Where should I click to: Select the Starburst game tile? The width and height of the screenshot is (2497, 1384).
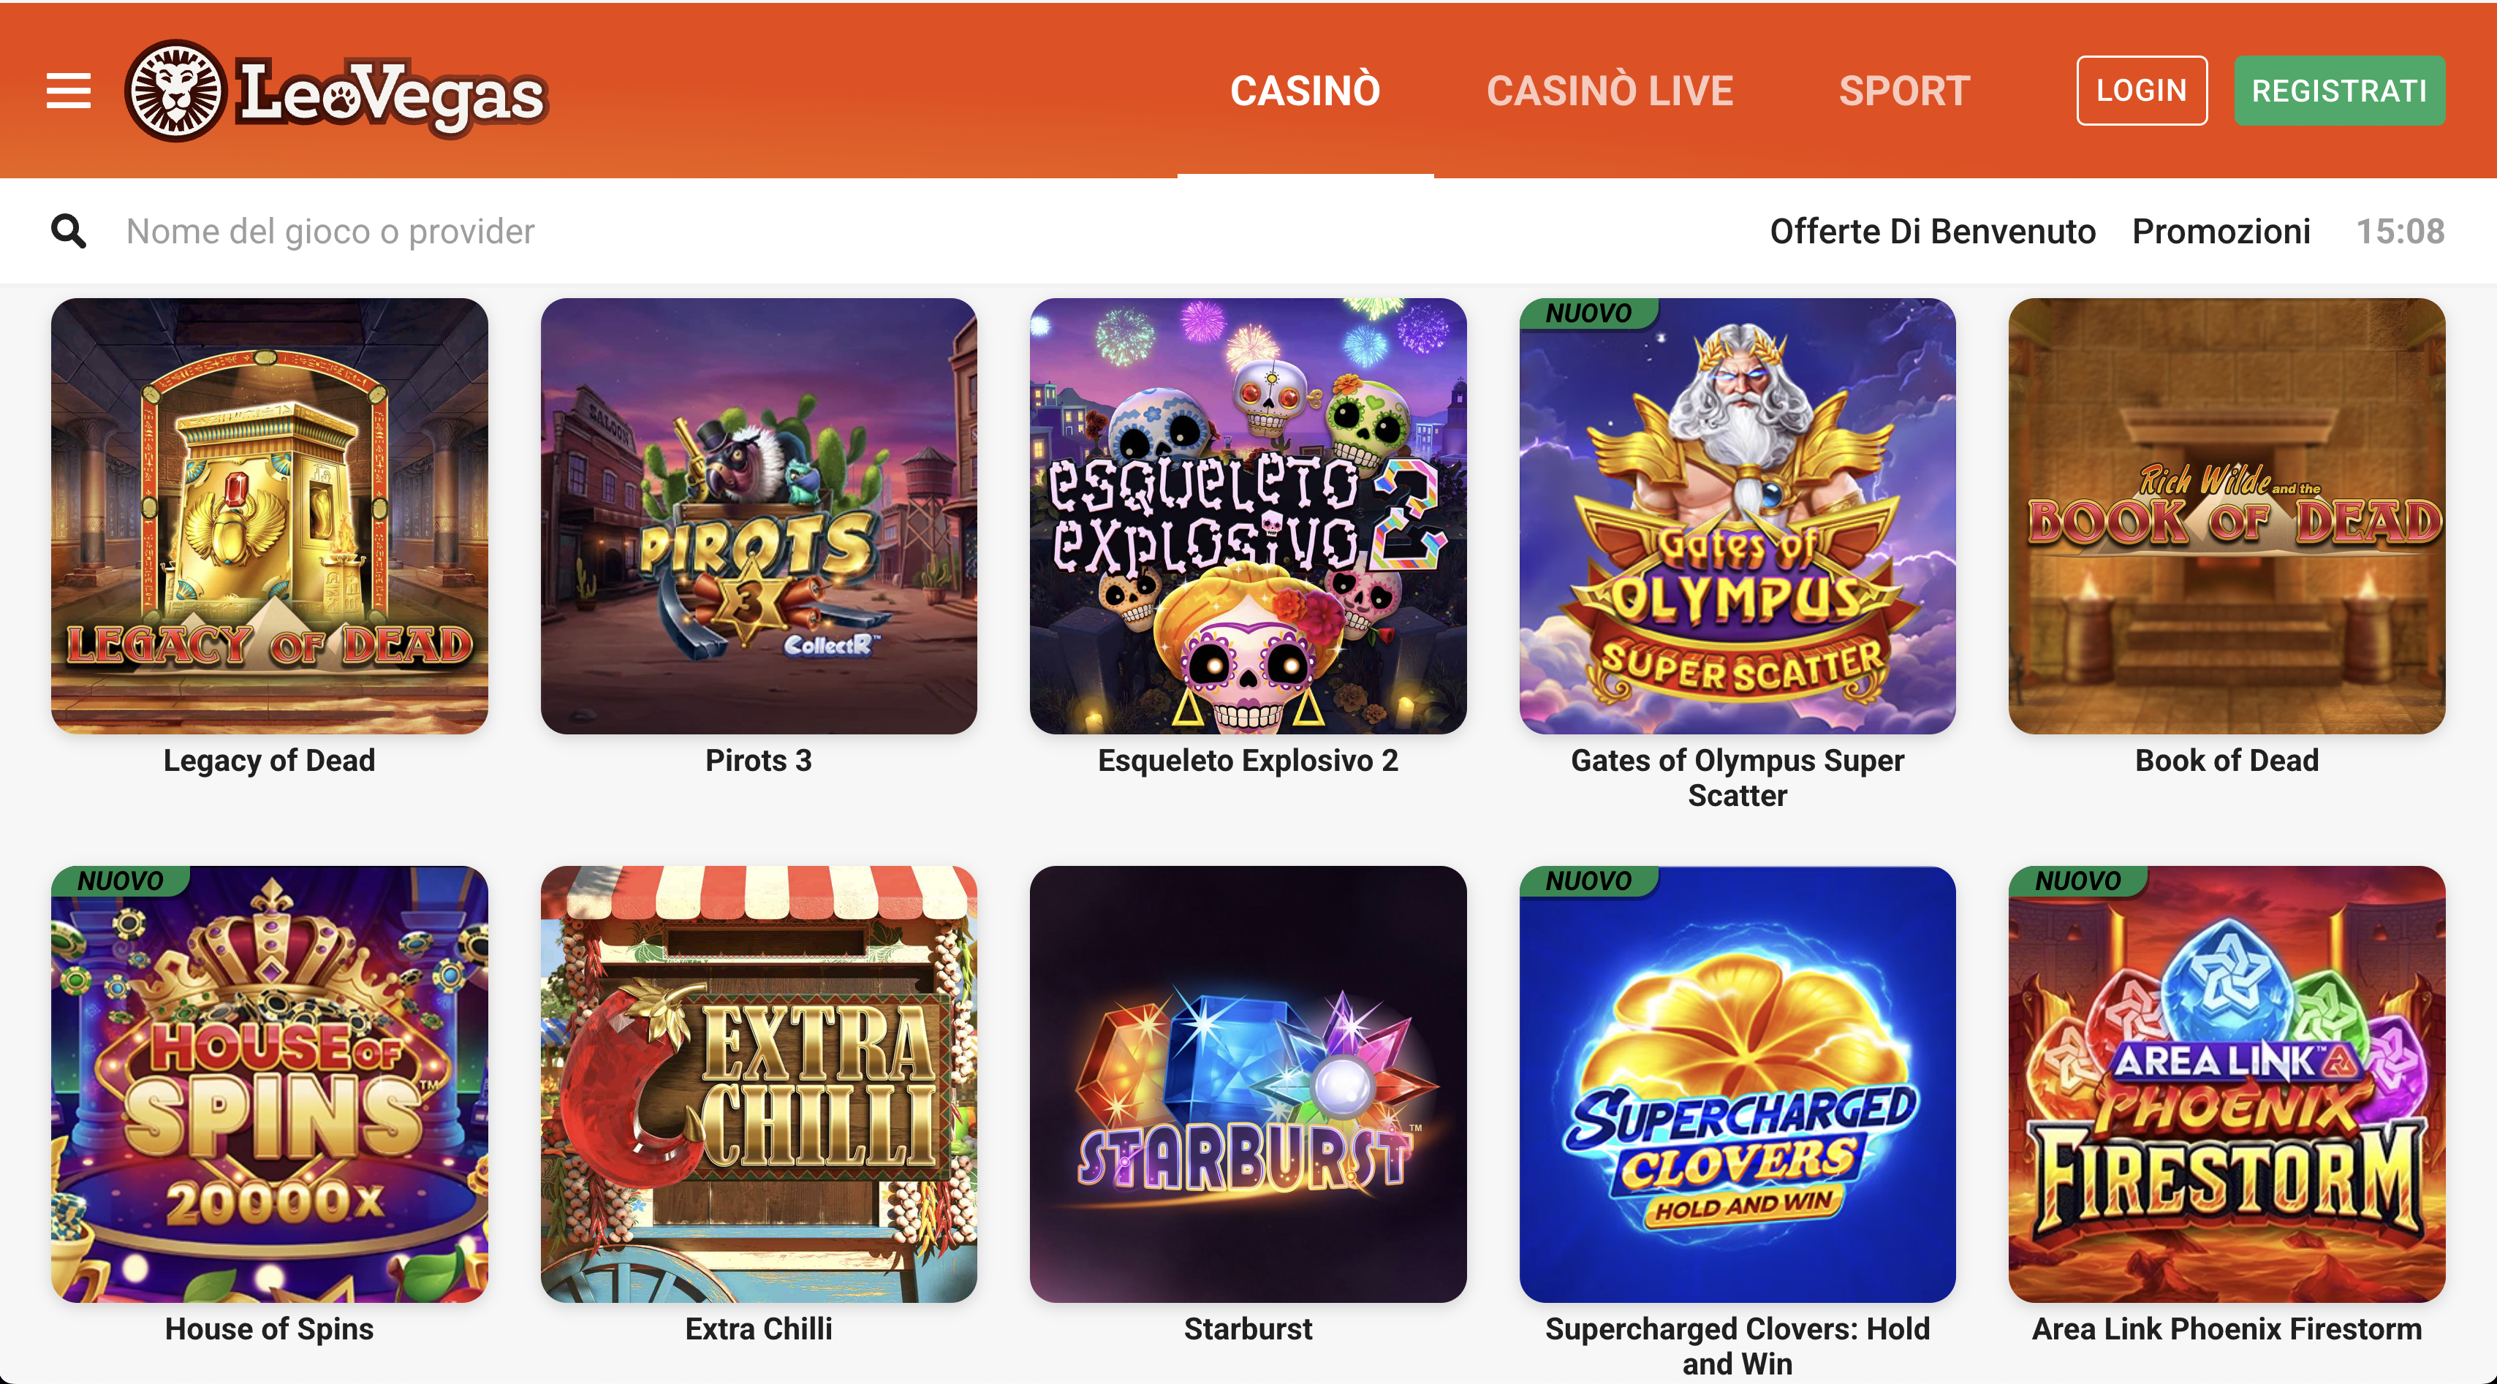pyautogui.click(x=1248, y=1084)
